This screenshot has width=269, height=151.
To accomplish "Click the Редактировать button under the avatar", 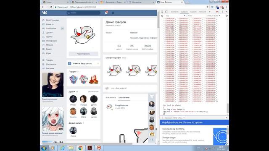I will tap(83, 54).
